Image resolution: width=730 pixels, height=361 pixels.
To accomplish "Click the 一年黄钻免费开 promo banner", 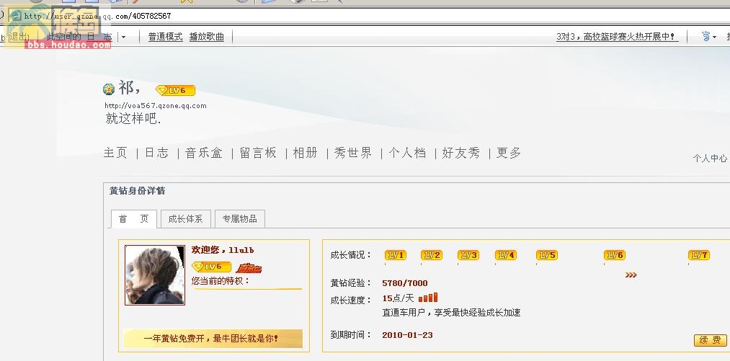I will (x=213, y=339).
